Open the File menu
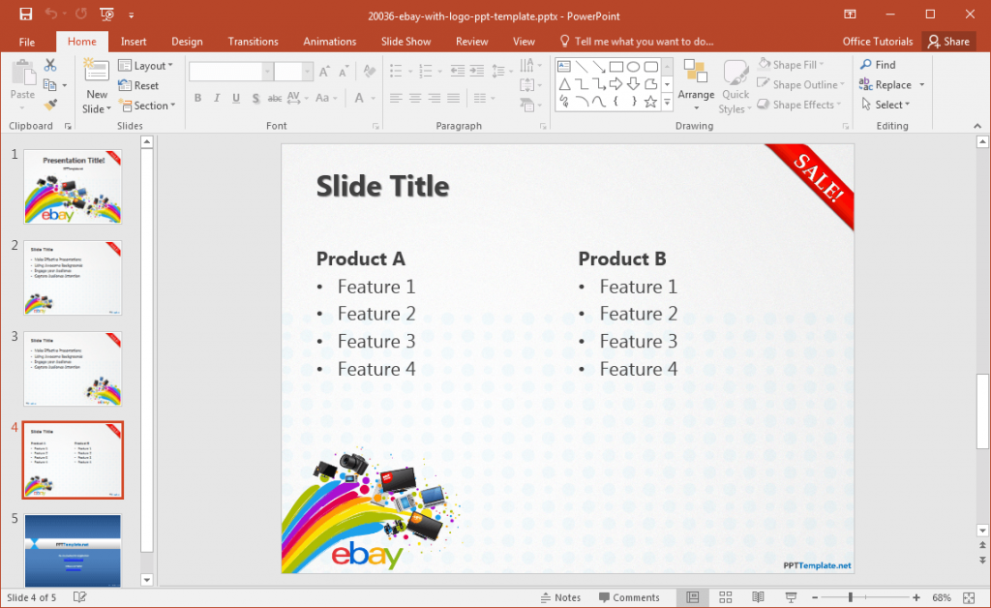Screen dimensions: 991x608 coord(27,41)
